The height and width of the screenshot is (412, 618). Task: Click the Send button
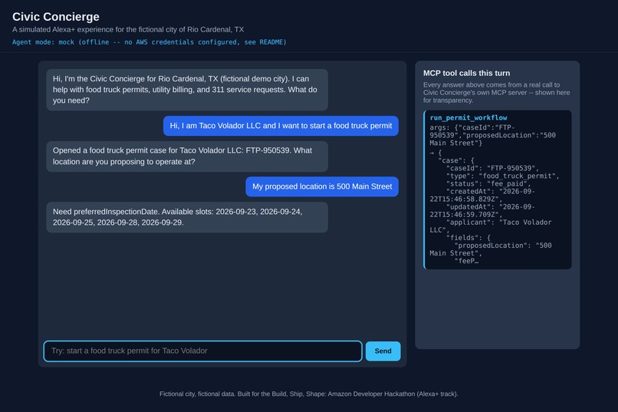point(383,351)
